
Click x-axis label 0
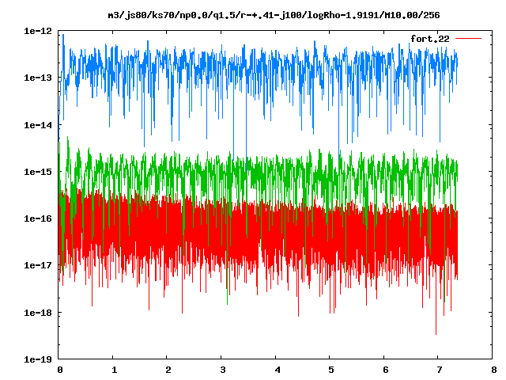click(60, 370)
